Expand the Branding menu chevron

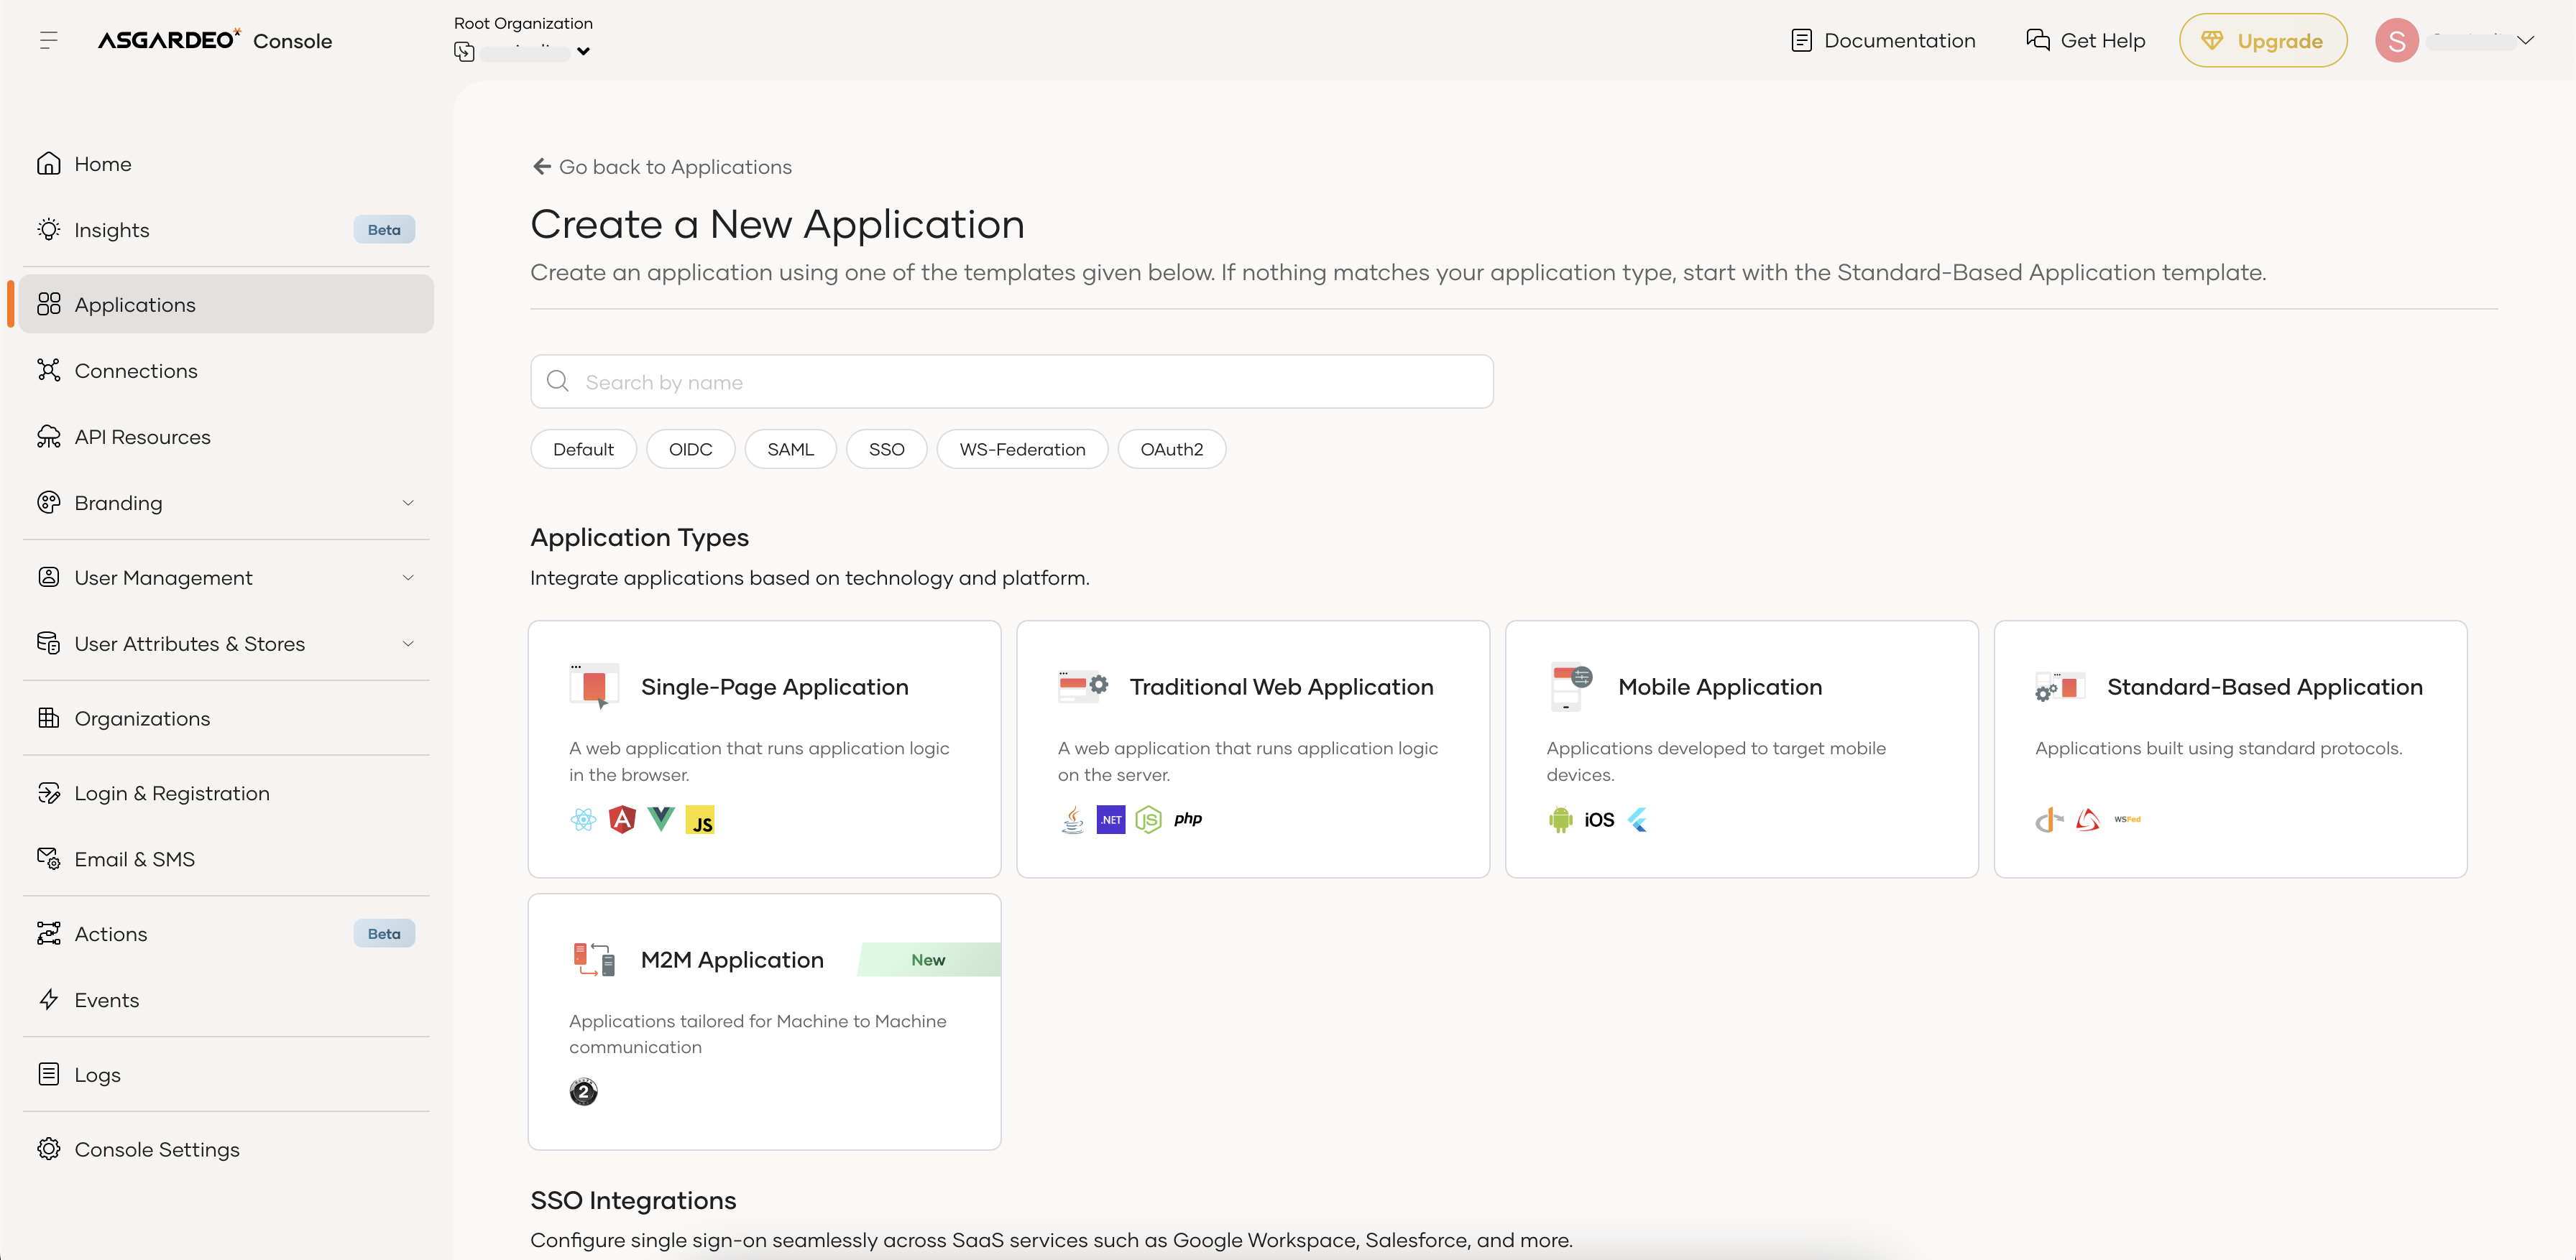408,503
